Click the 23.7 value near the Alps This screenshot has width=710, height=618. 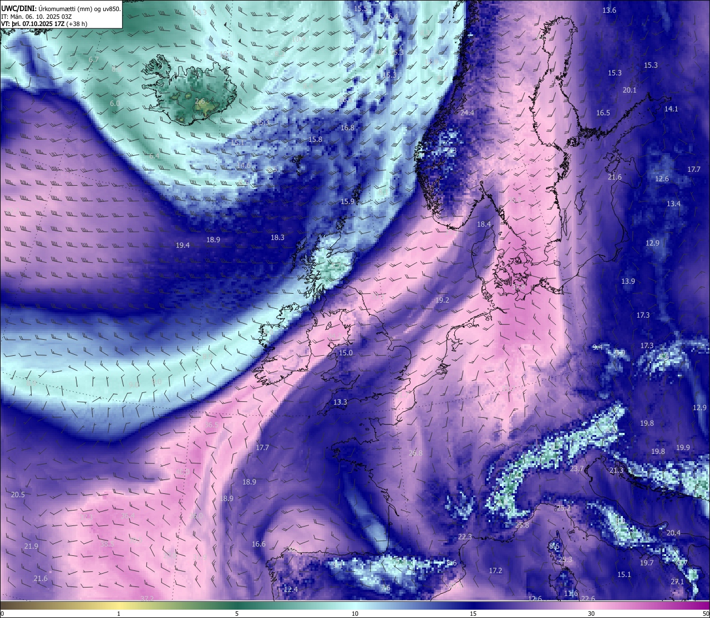point(577,468)
